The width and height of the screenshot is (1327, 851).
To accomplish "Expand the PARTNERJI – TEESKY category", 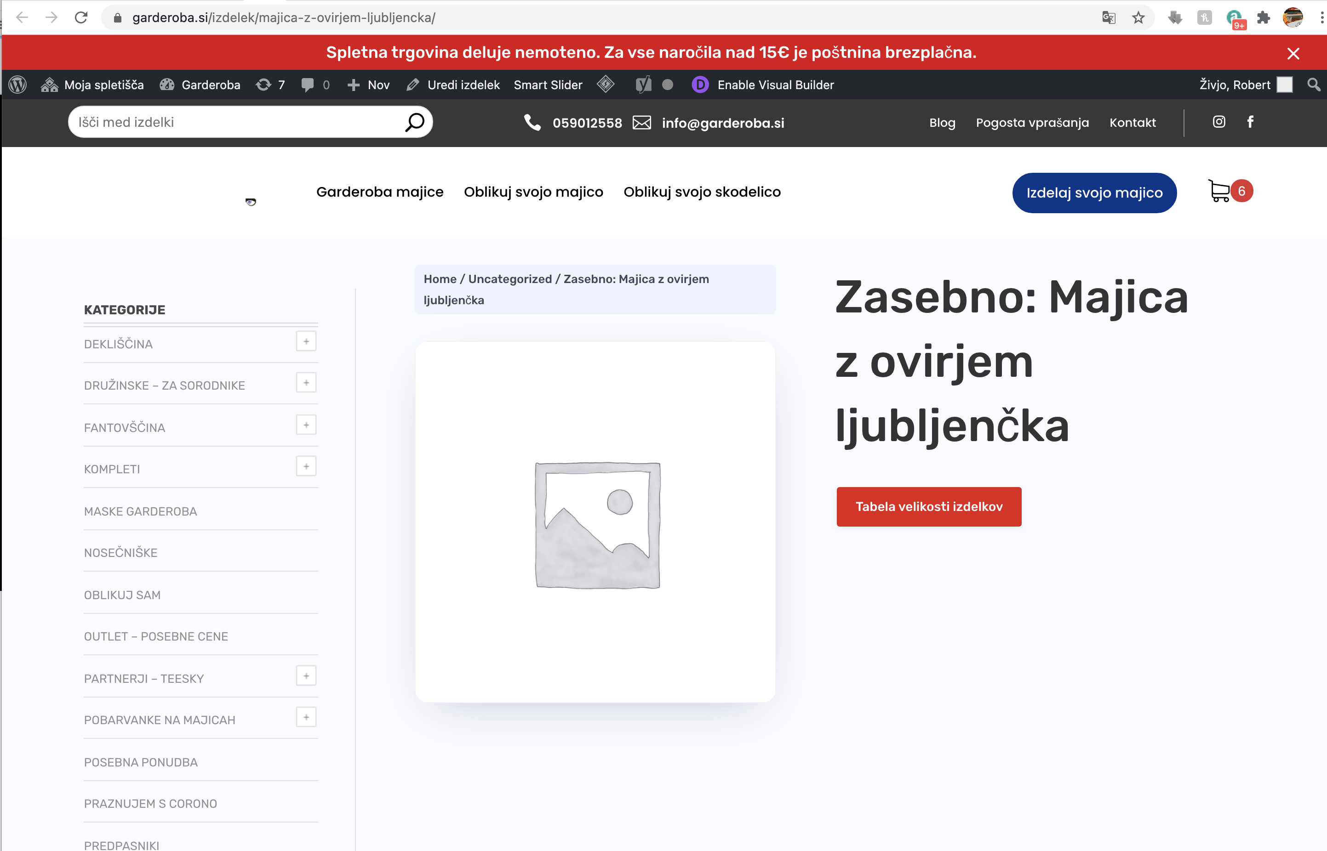I will [306, 676].
